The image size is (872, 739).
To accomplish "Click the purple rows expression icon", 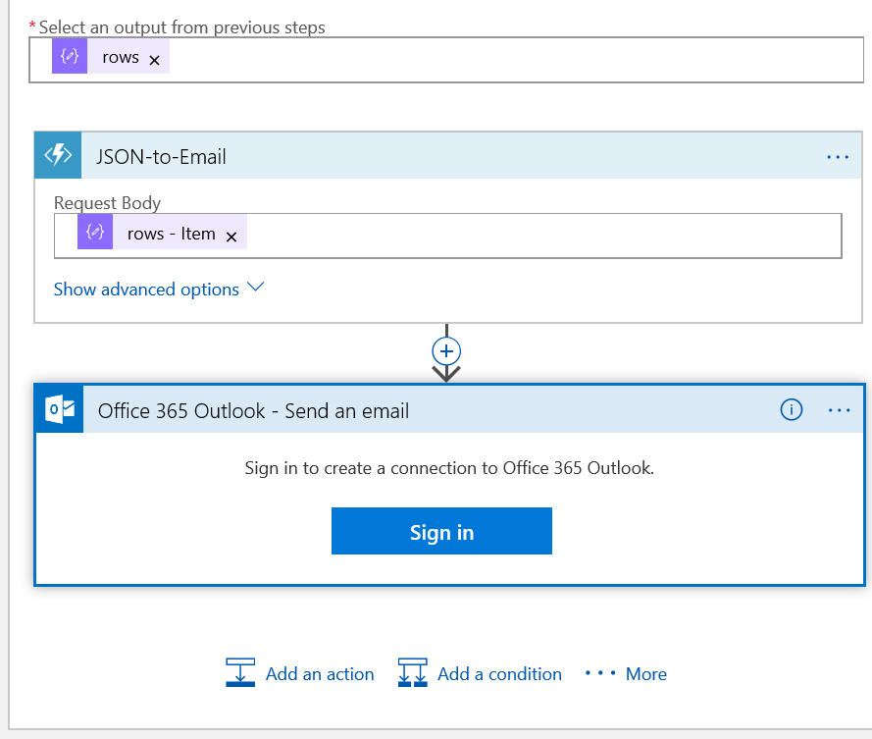I will pyautogui.click(x=70, y=57).
